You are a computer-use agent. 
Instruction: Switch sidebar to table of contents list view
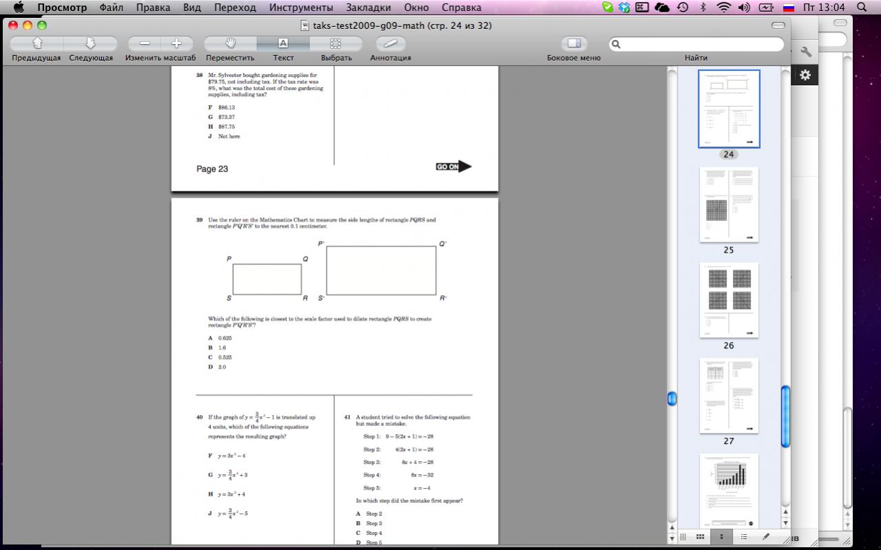click(743, 537)
